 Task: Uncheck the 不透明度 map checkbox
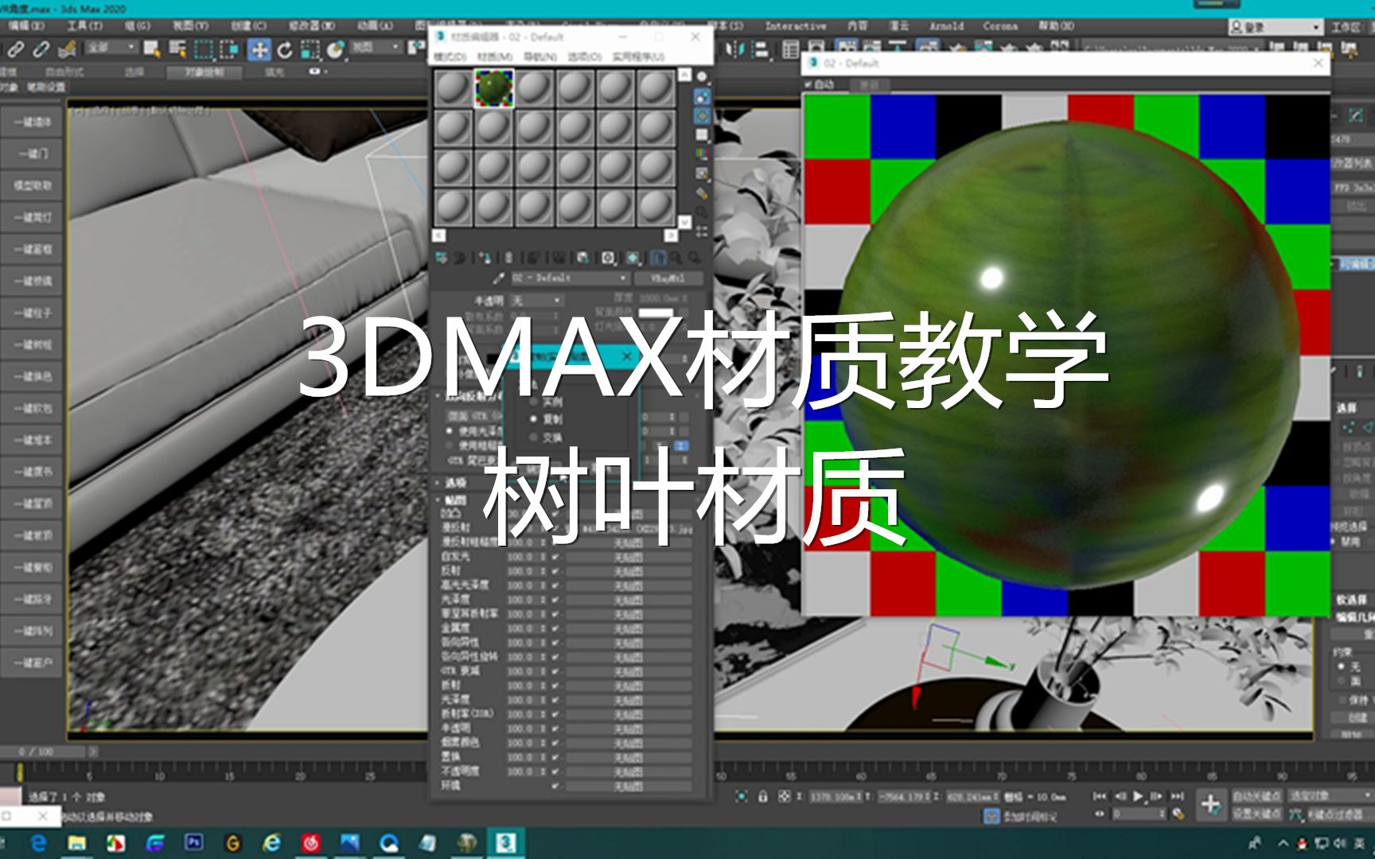555,771
